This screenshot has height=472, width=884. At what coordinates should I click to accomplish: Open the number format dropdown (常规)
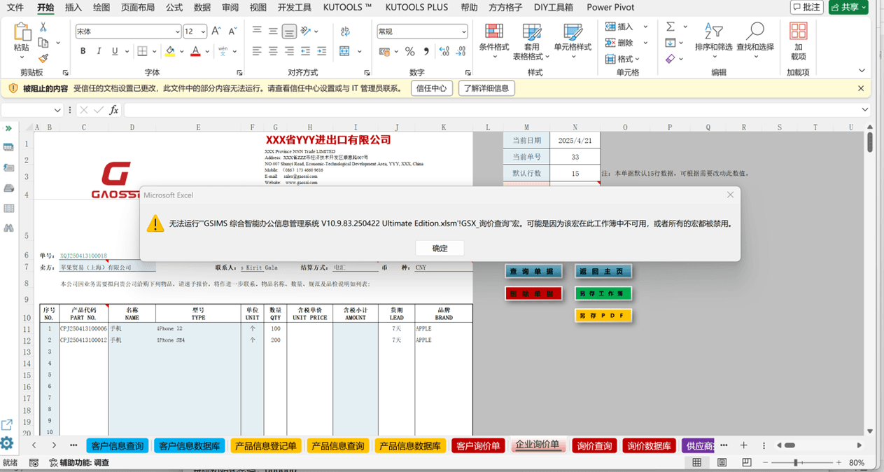463,32
